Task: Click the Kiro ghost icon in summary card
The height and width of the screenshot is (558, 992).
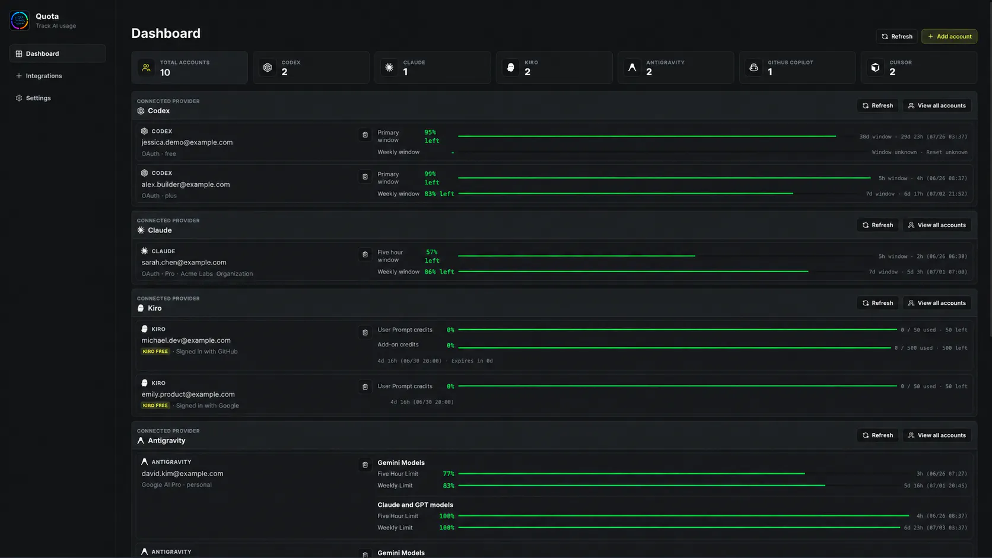Action: coord(511,68)
